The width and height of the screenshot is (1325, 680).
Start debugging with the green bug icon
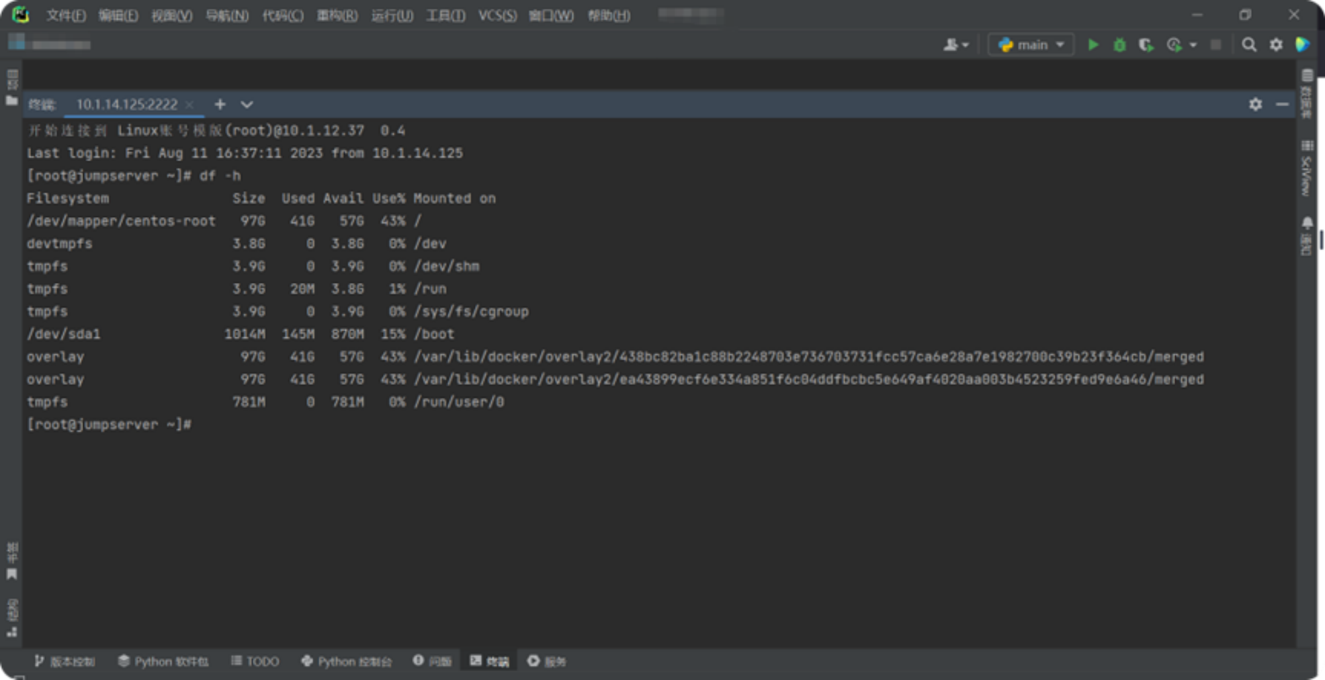[1119, 45]
